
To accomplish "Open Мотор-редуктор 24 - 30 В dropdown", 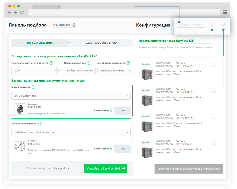I will (x=71, y=96).
